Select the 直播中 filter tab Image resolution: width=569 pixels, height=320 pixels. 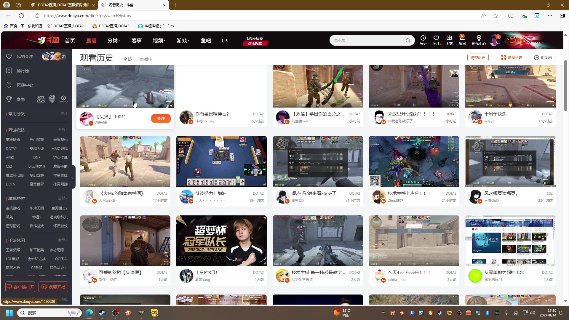(146, 59)
